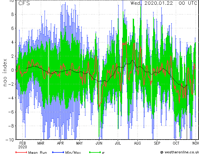The image size is (199, 154).
Task: Click the SEP month label
Action: 157,143
